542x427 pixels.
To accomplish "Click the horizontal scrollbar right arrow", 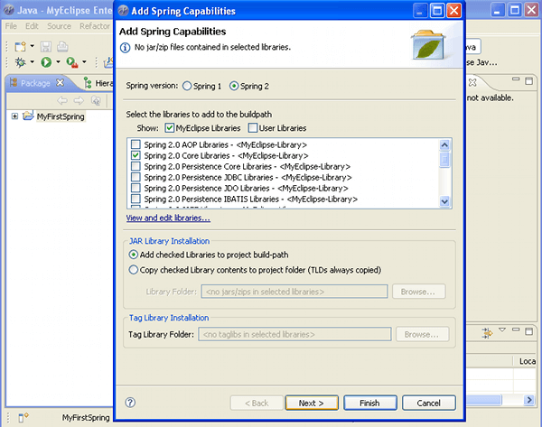I will (x=529, y=400).
